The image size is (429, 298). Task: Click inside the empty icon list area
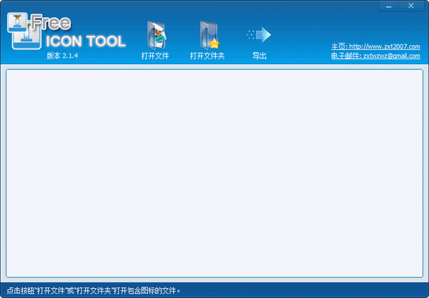[x=214, y=174]
